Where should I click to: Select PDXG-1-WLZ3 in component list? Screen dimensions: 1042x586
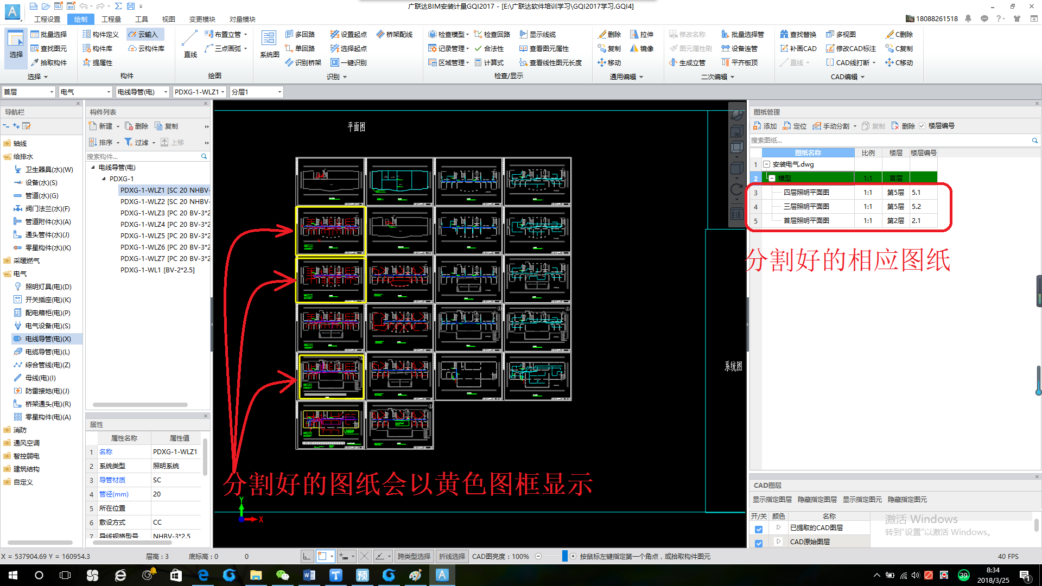coord(165,213)
